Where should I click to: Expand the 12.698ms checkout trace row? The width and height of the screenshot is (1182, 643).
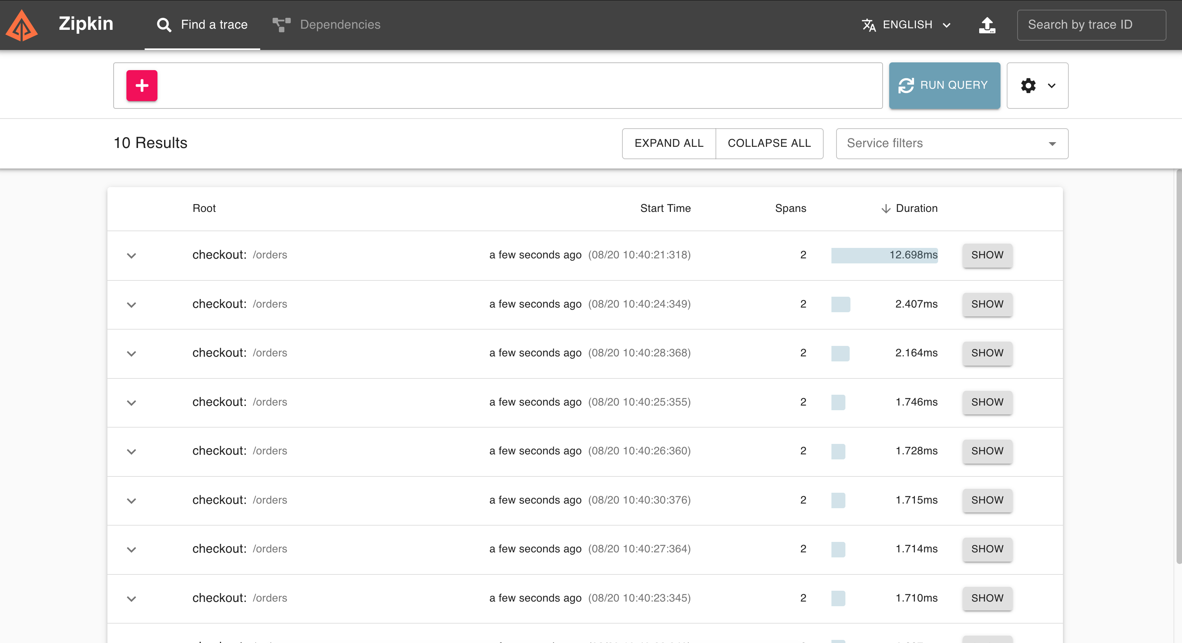click(x=131, y=256)
